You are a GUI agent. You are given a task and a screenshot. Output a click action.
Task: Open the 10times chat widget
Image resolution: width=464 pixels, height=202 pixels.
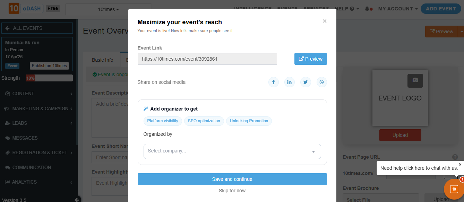click(454, 189)
